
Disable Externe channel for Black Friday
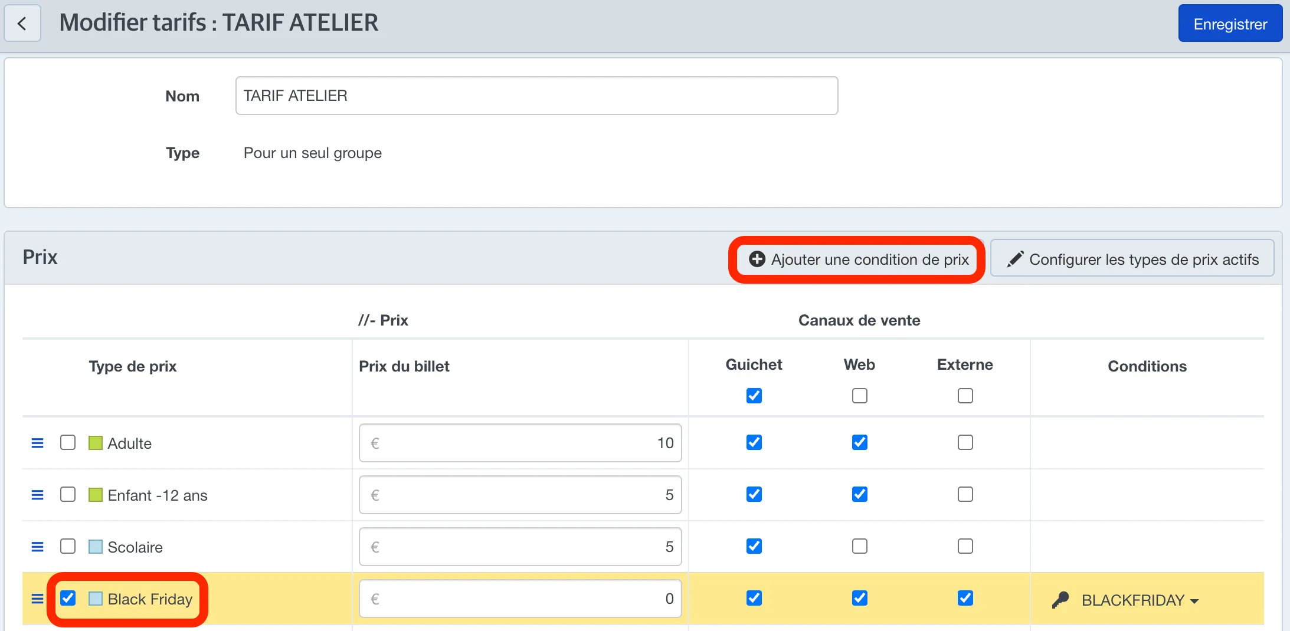965,598
